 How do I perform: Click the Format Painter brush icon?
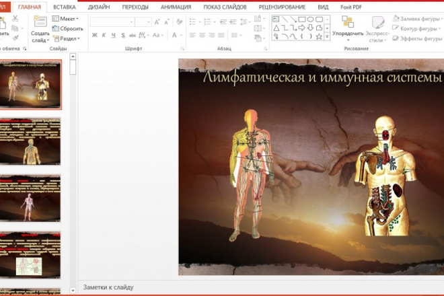click(x=15, y=38)
